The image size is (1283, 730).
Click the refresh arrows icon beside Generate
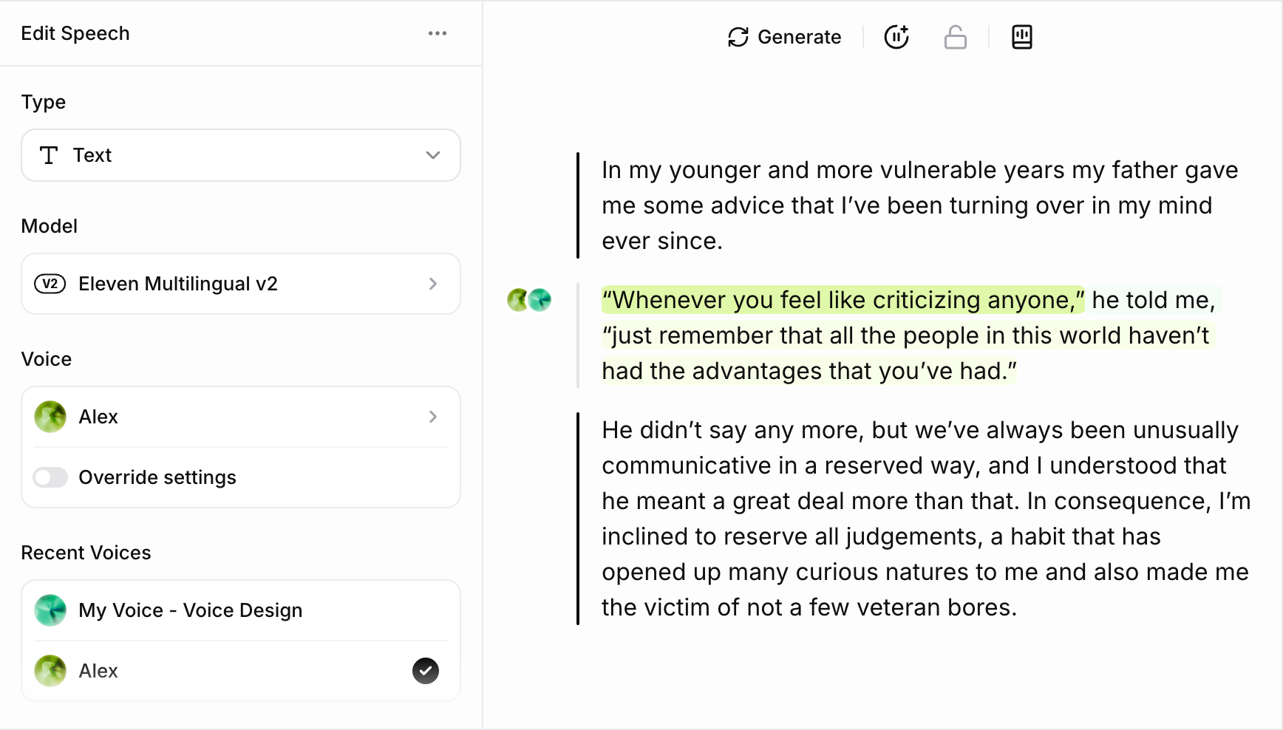coord(737,36)
